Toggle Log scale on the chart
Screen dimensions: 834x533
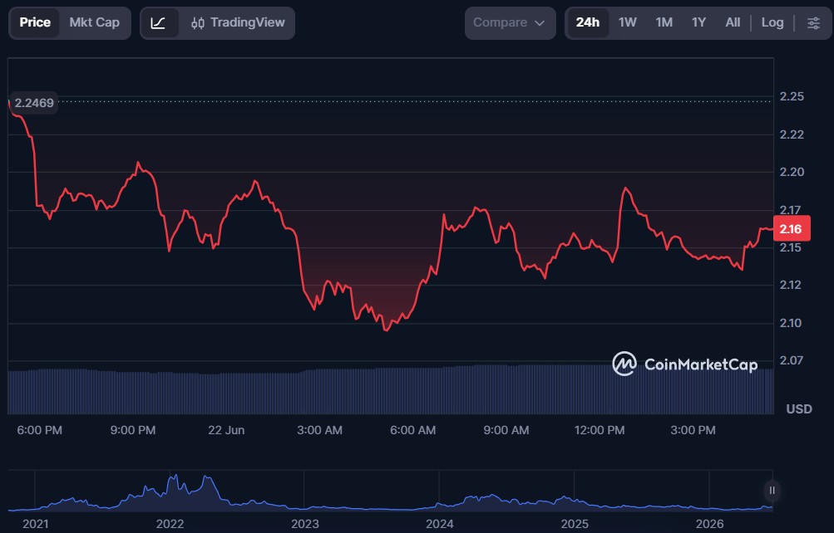point(772,22)
